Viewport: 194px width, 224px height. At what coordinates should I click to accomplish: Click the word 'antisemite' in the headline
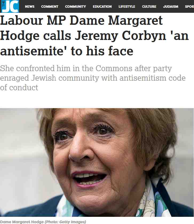32,51
